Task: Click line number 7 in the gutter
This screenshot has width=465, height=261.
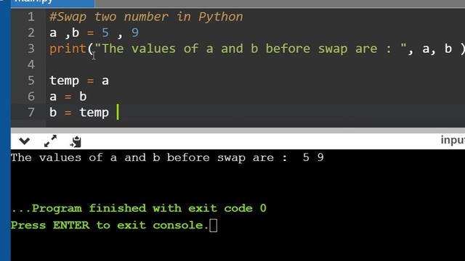Action: pyautogui.click(x=31, y=112)
